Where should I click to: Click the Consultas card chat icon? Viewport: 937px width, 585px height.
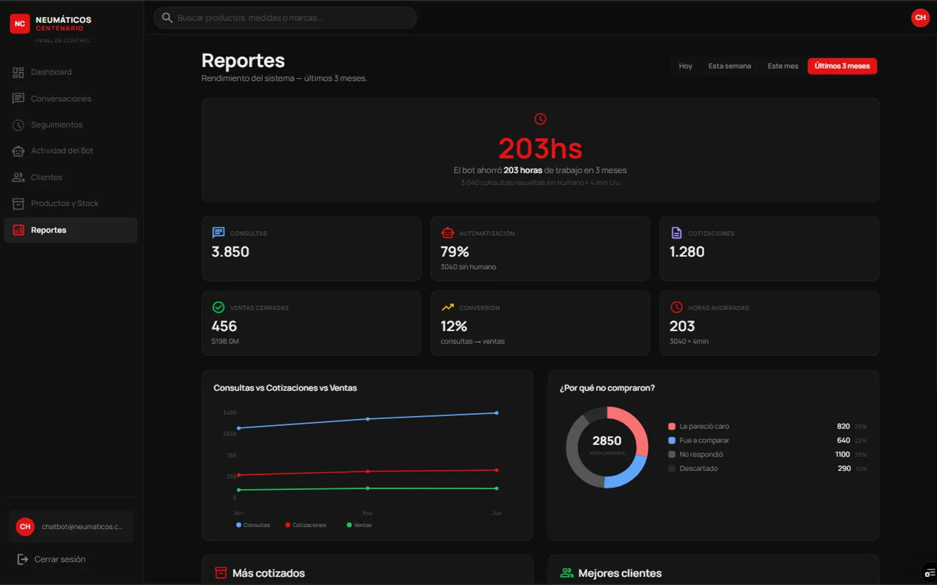[x=218, y=233]
